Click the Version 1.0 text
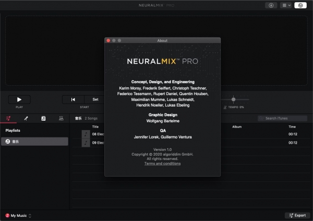This screenshot has width=313, height=221. pyautogui.click(x=162, y=149)
